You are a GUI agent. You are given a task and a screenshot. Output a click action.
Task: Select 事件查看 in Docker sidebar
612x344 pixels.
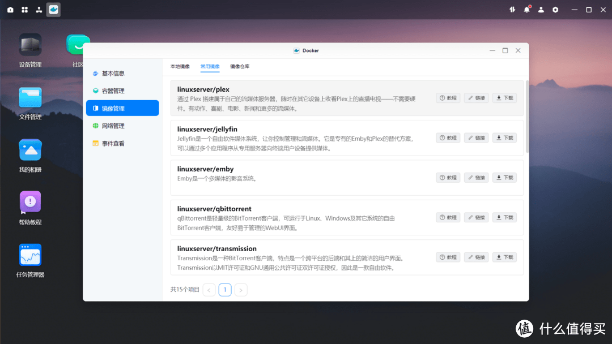[x=122, y=143]
